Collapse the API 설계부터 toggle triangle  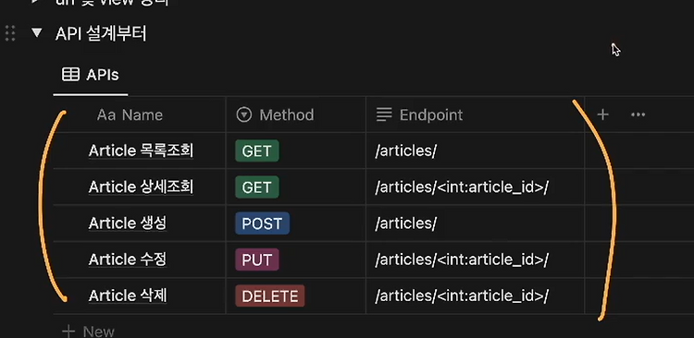[37, 32]
